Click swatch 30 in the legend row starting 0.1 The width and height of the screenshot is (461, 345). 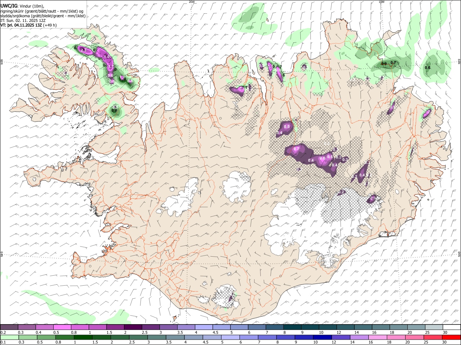pos(451,337)
